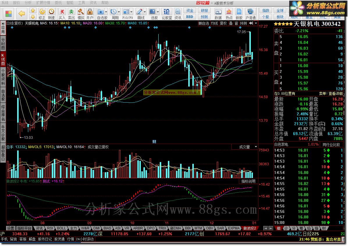
Task: Click the 指数 button
Action: pyautogui.click(x=266, y=10)
